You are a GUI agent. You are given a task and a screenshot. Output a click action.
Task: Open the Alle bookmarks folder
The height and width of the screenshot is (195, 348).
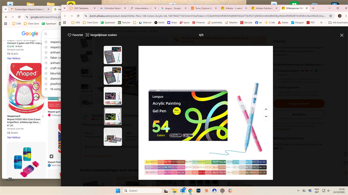click(338, 23)
